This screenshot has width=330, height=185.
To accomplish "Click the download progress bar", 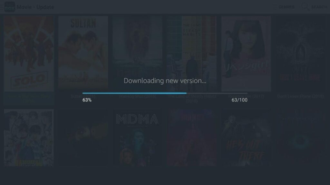I will pos(165,93).
